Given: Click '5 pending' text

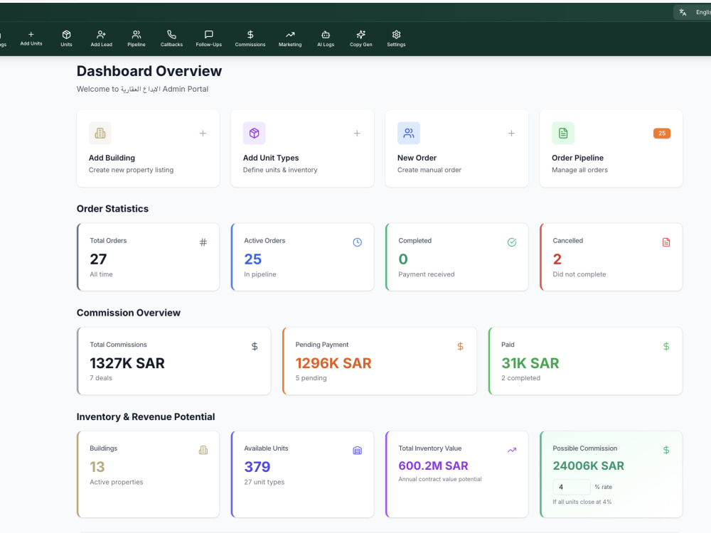Looking at the screenshot, I should point(311,378).
